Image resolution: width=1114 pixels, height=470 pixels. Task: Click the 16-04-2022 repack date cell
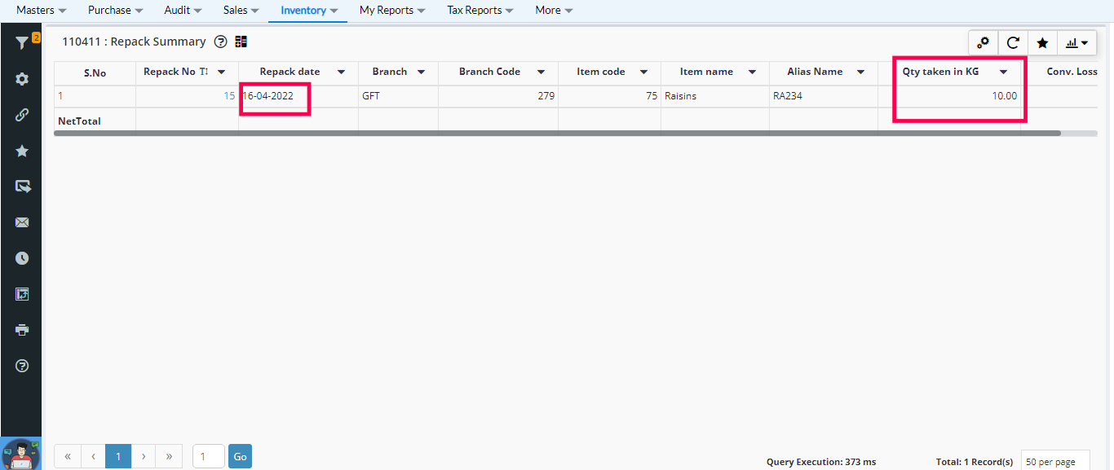pyautogui.click(x=298, y=96)
